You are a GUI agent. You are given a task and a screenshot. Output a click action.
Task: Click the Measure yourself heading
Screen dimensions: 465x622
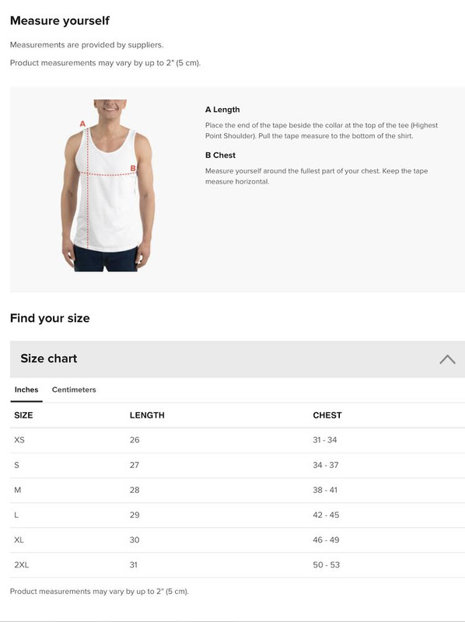pos(60,21)
